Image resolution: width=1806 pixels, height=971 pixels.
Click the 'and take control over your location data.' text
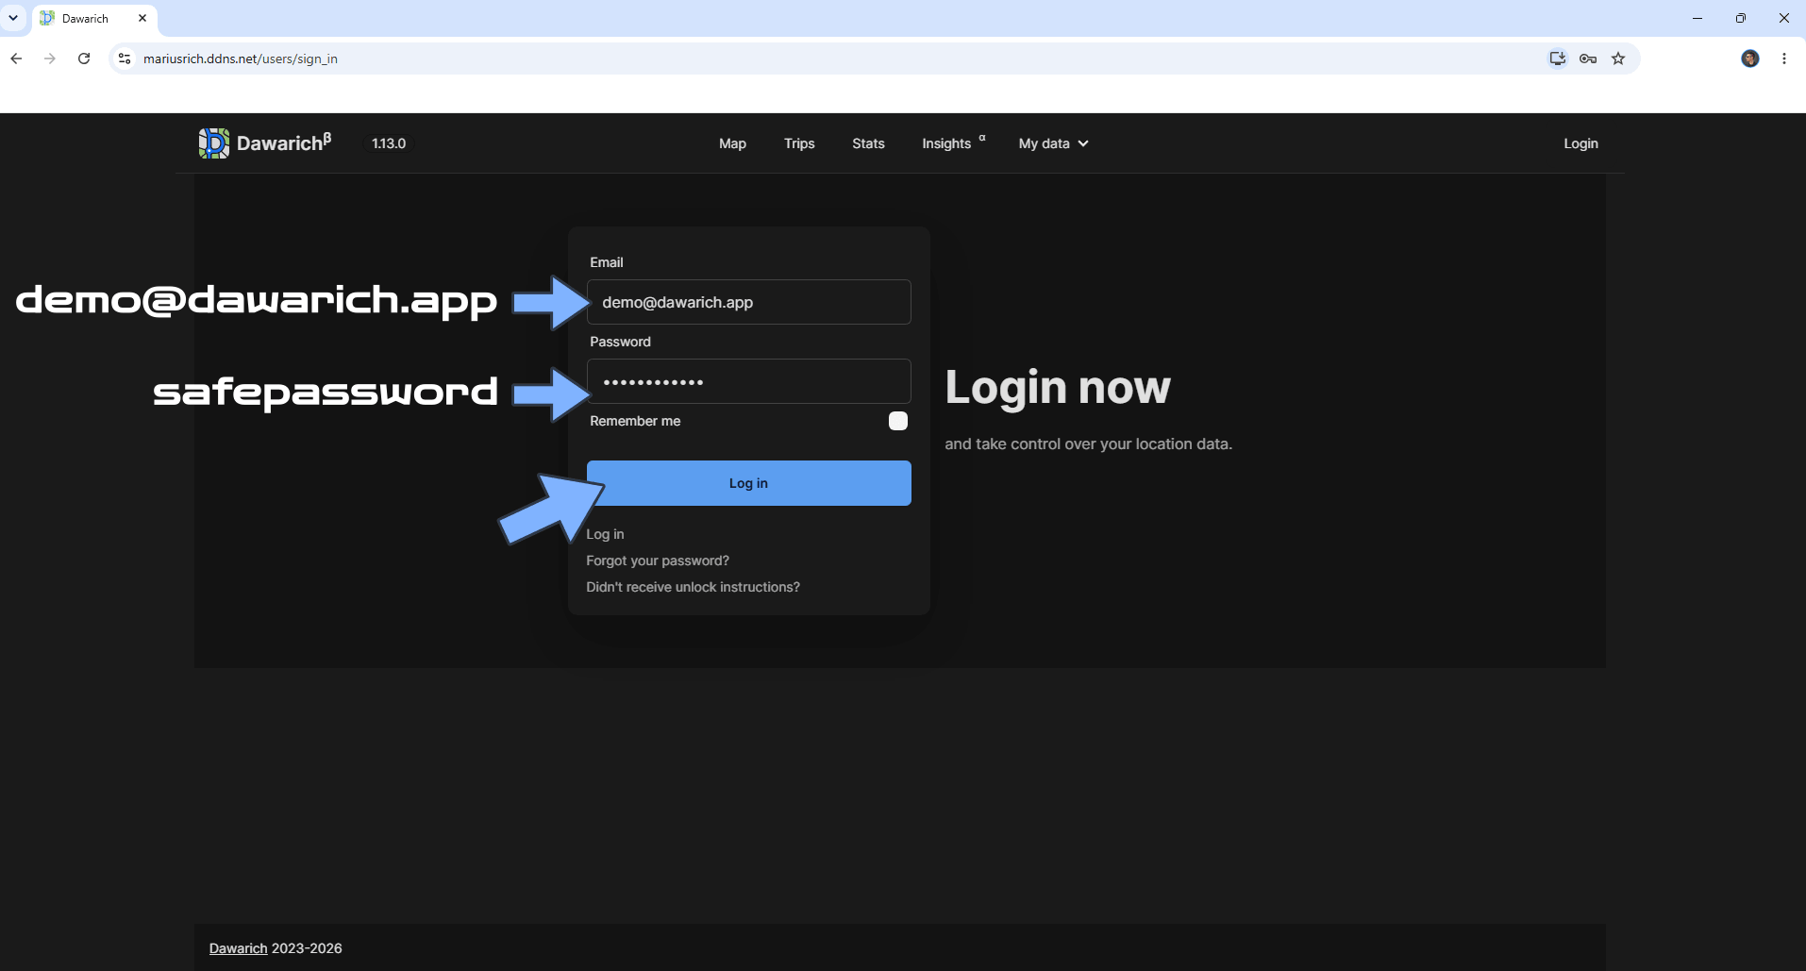coord(1089,444)
